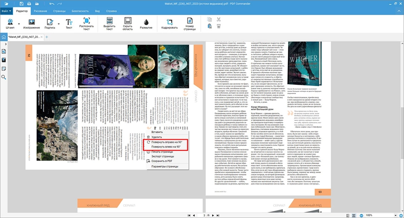Add a new tab with plus
404x218 pixels.
click(x=47, y=37)
